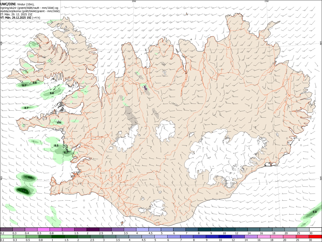The image size is (322, 242).
Task: Click the 'slydda/snjókoma' legend description line
Action: click(x=30, y=11)
